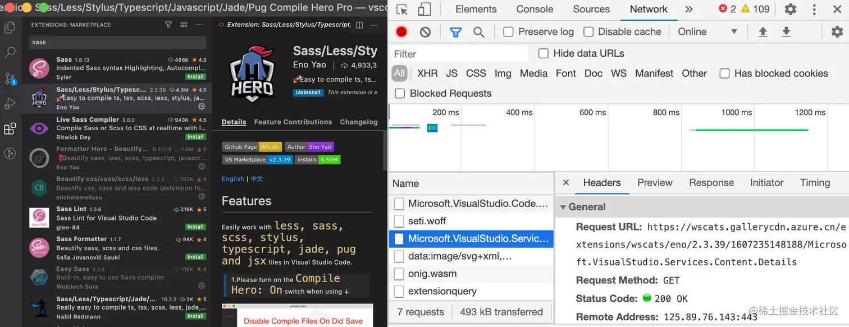
Task: Open DevTools customize three-dot menu
Action: click(x=814, y=10)
